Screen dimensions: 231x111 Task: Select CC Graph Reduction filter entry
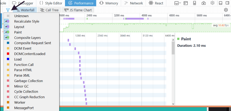pyautogui.click(x=31, y=97)
